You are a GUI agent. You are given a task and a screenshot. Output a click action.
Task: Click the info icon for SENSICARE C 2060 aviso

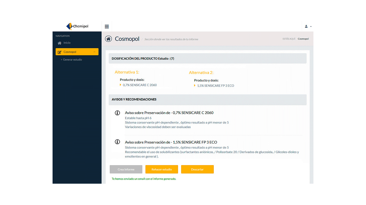117,113
